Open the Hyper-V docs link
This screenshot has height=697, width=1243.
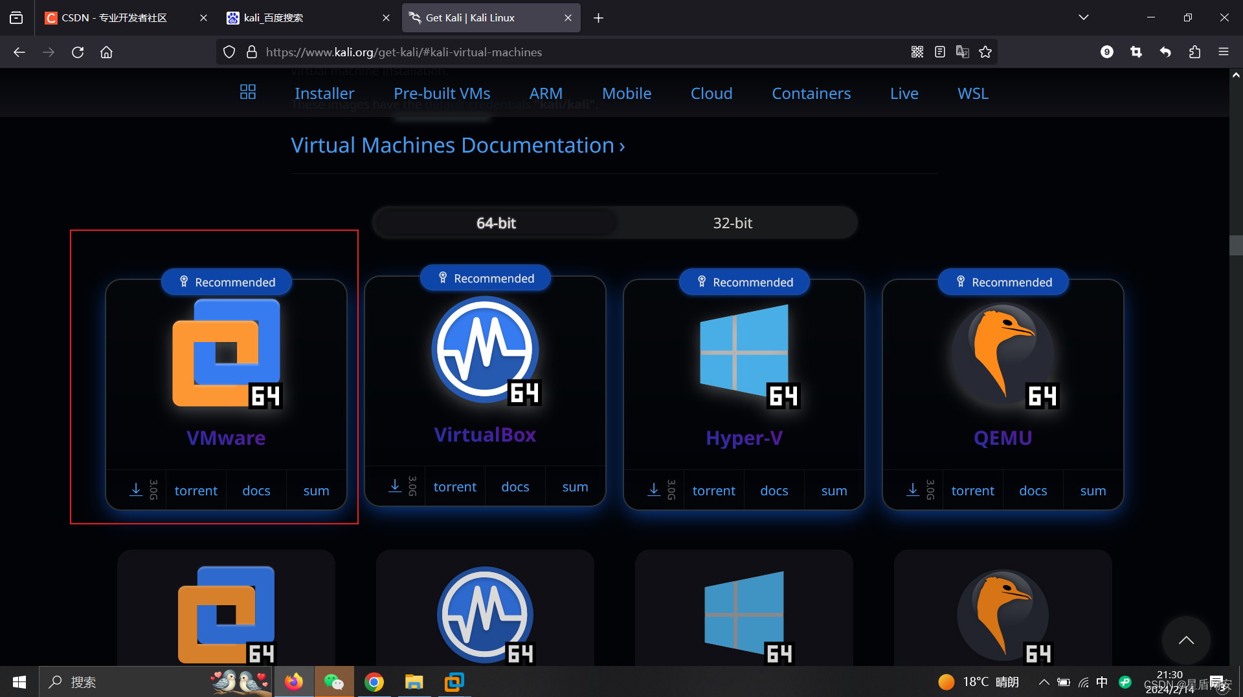coord(774,491)
